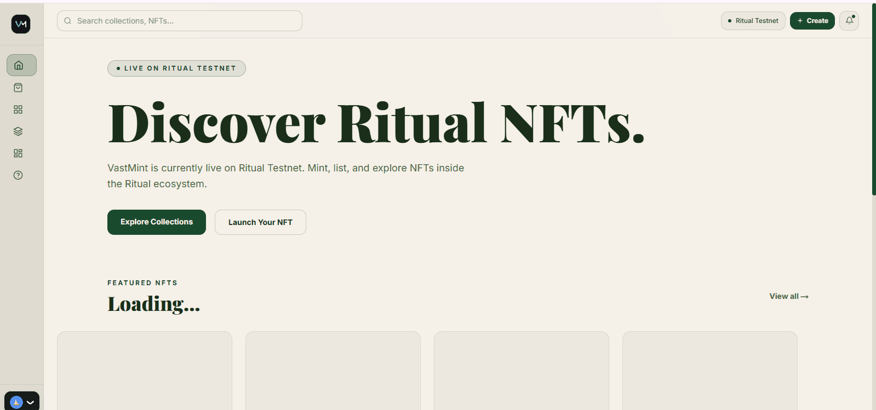Open the View all link

tap(789, 296)
